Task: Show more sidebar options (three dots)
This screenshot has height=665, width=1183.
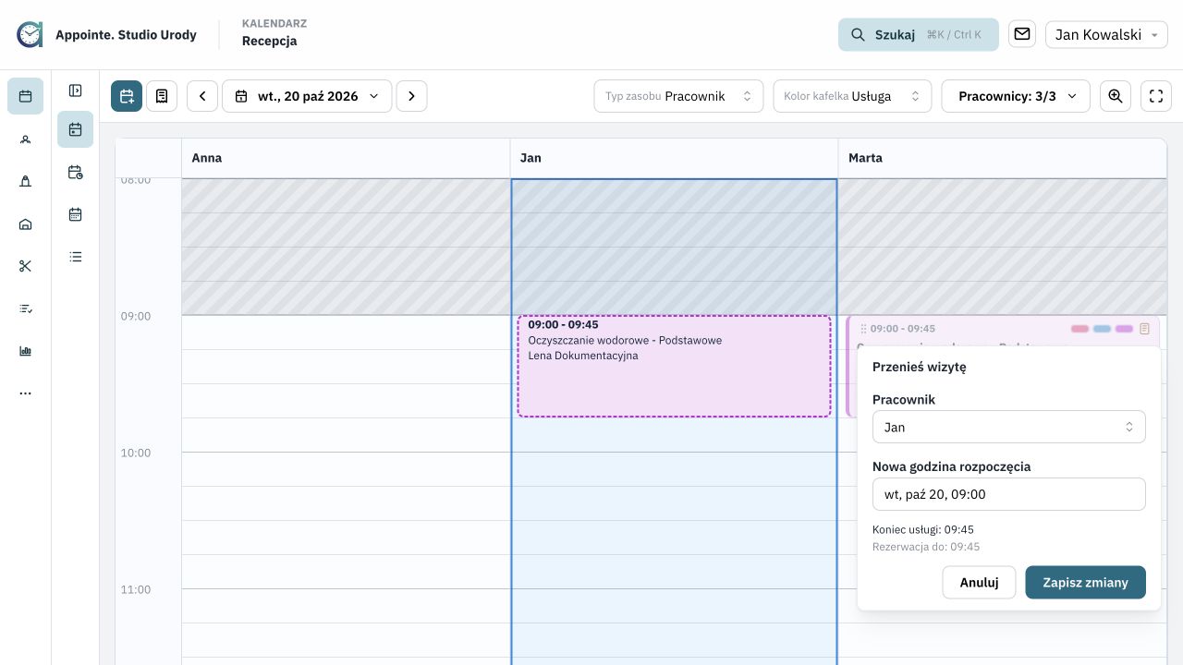Action: click(25, 393)
